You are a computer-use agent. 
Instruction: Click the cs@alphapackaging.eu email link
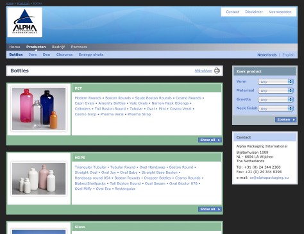[x=269, y=178]
